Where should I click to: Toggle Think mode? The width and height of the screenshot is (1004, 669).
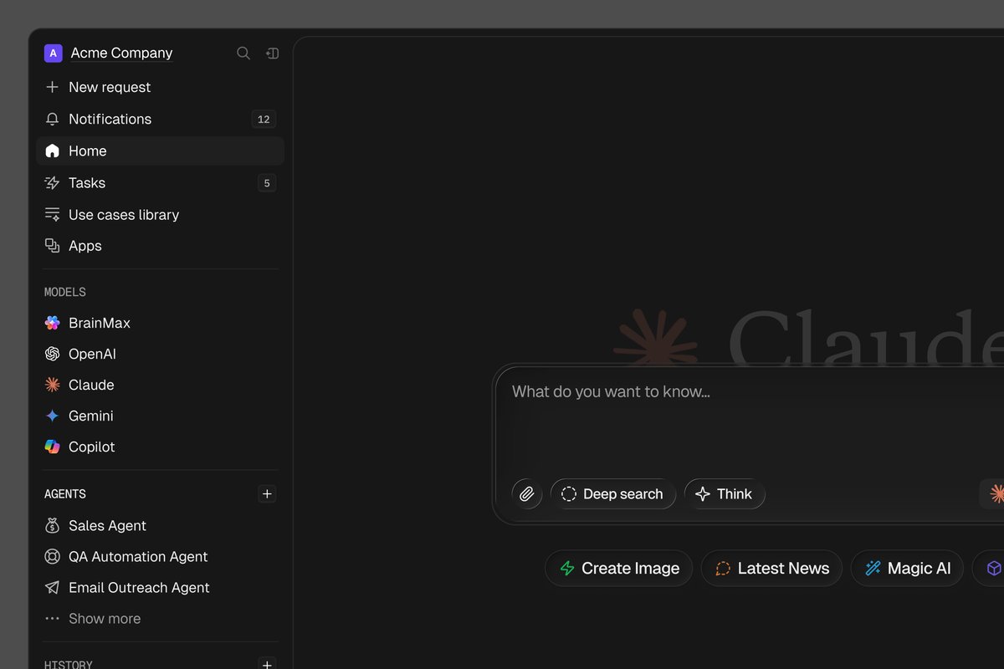(x=725, y=494)
